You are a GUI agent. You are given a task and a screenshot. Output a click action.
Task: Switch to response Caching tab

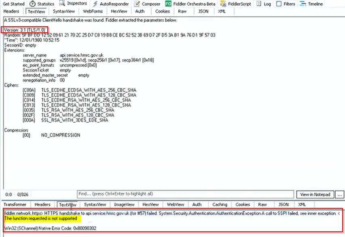220,205
